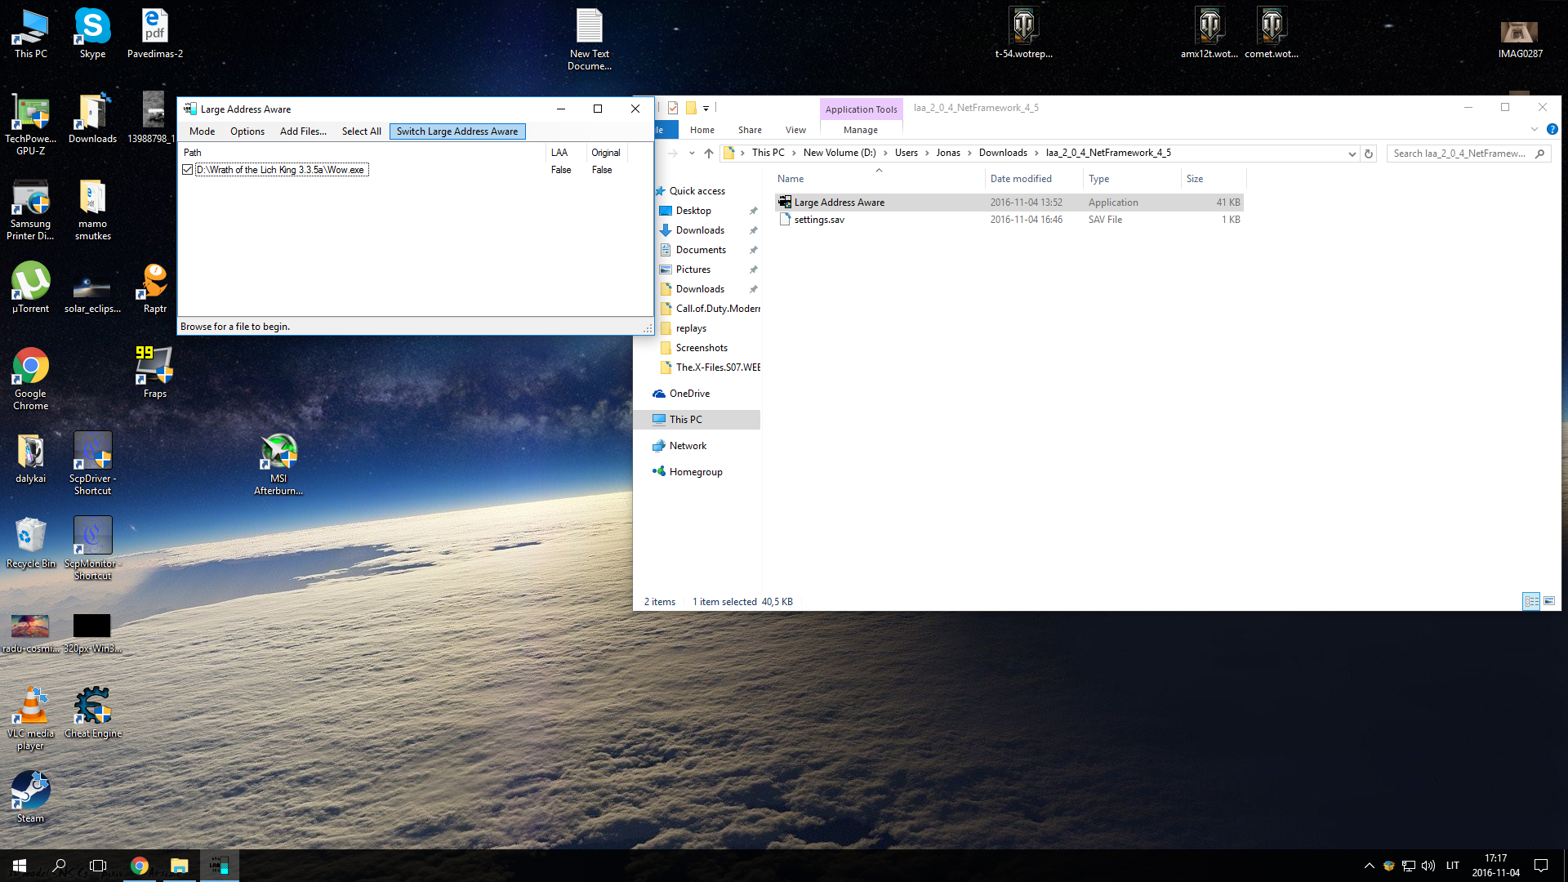
Task: Switch to details view layout icon
Action: coord(1531,601)
